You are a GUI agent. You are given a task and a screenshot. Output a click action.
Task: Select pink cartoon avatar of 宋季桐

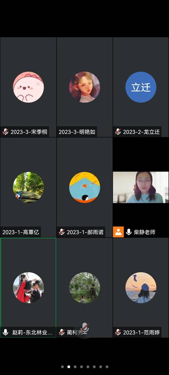click(x=28, y=87)
